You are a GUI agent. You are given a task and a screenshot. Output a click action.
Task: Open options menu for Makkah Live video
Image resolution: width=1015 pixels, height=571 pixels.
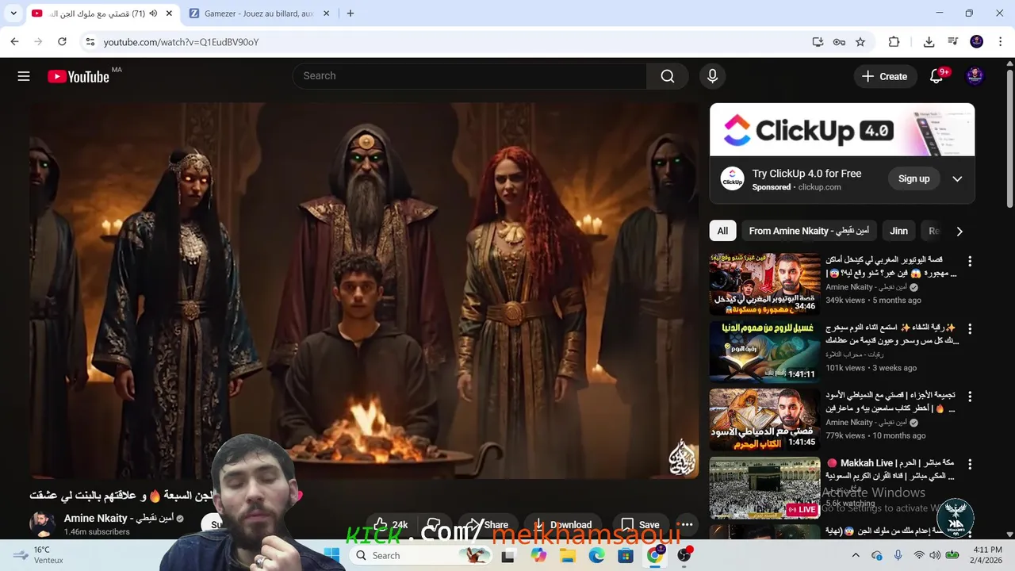click(x=969, y=463)
